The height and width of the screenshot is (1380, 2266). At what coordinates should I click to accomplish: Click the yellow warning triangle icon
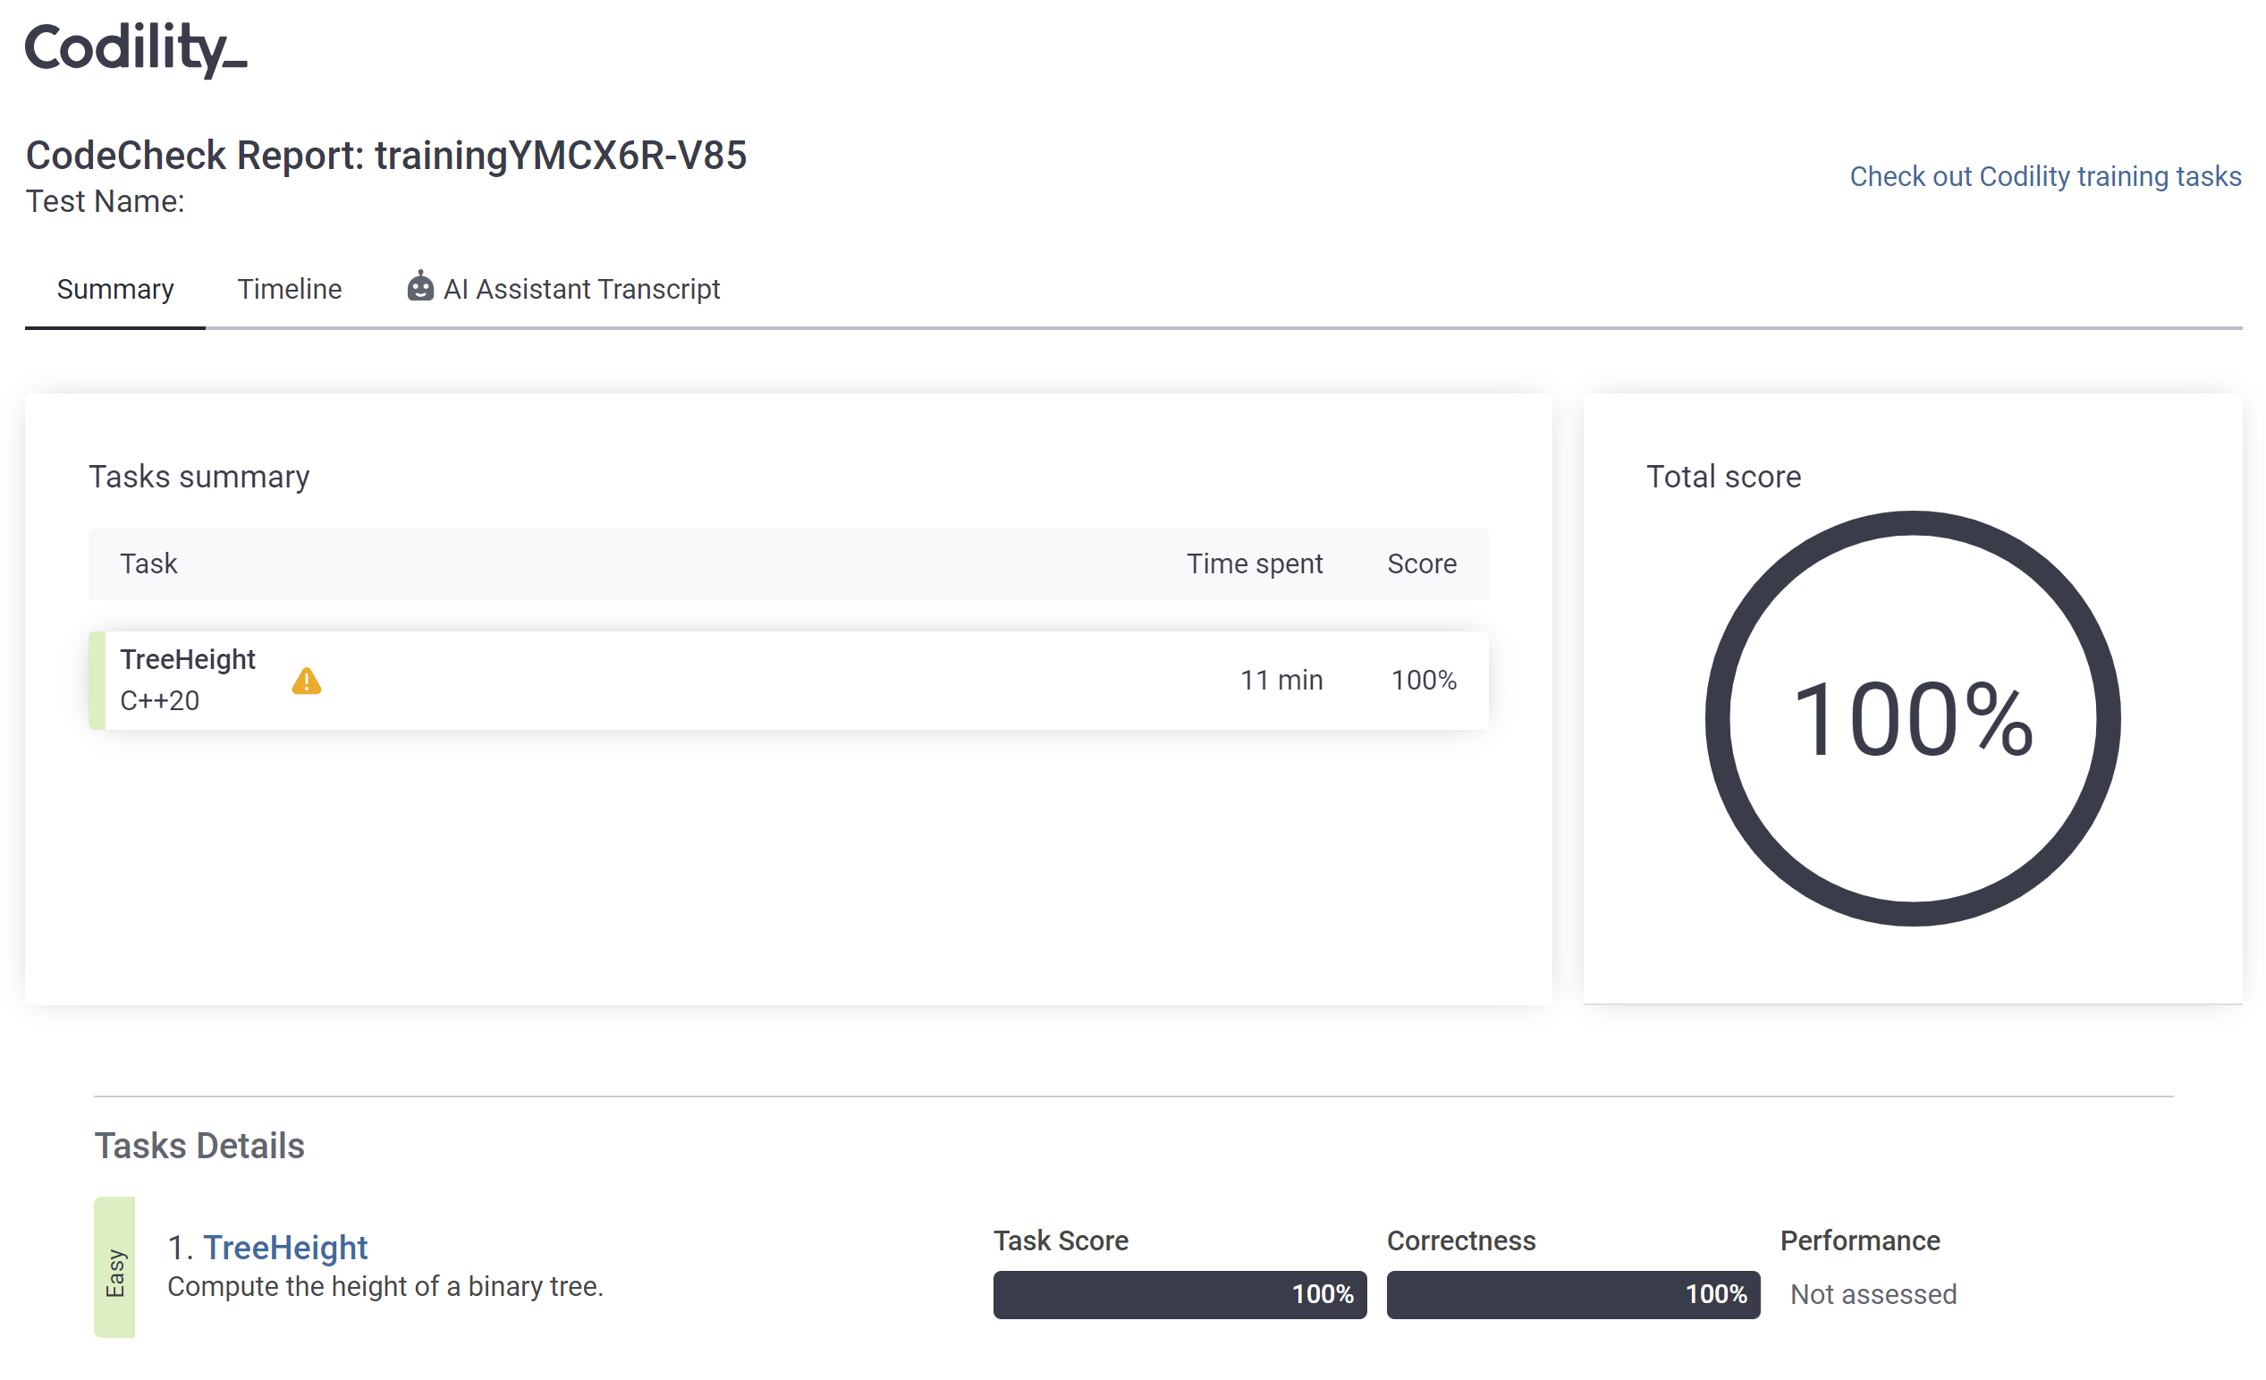[306, 682]
